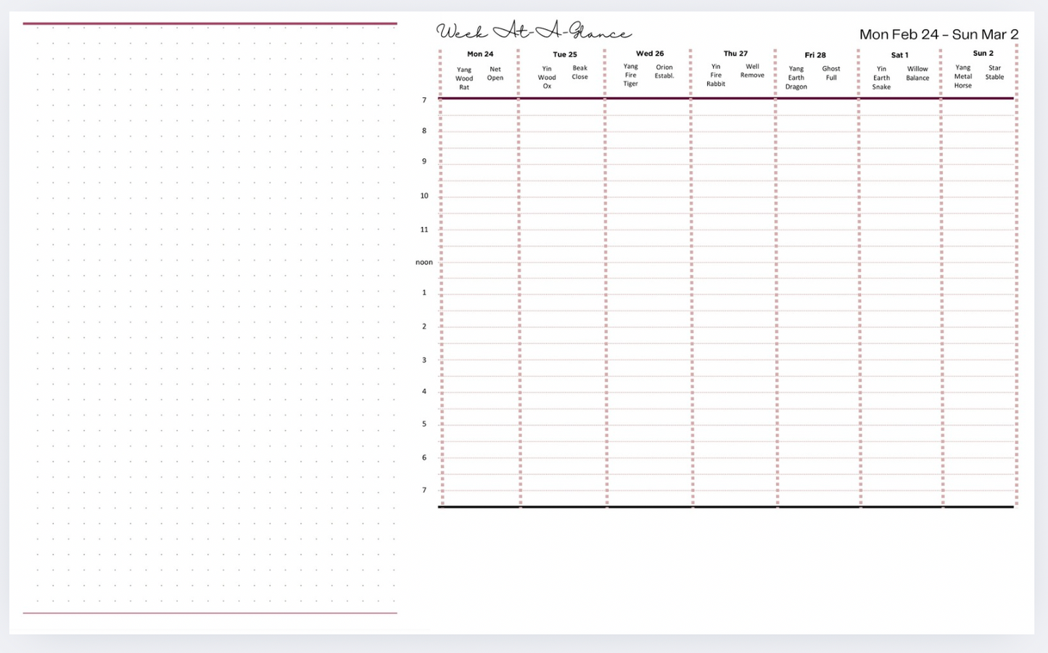The height and width of the screenshot is (653, 1048).
Task: Click the 10 hour label
Action: point(424,195)
